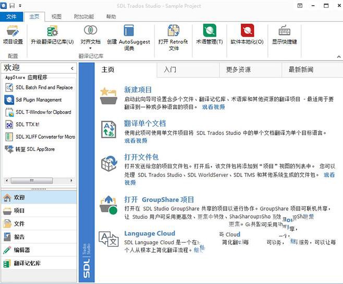Switch to 欢迎 welcome view
The height and width of the screenshot is (284, 343).
(39, 197)
